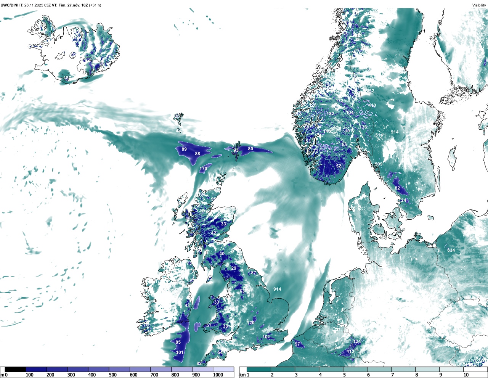Click the '124' value over Belgium
Viewport: 488px width, 378px height.
357,341
